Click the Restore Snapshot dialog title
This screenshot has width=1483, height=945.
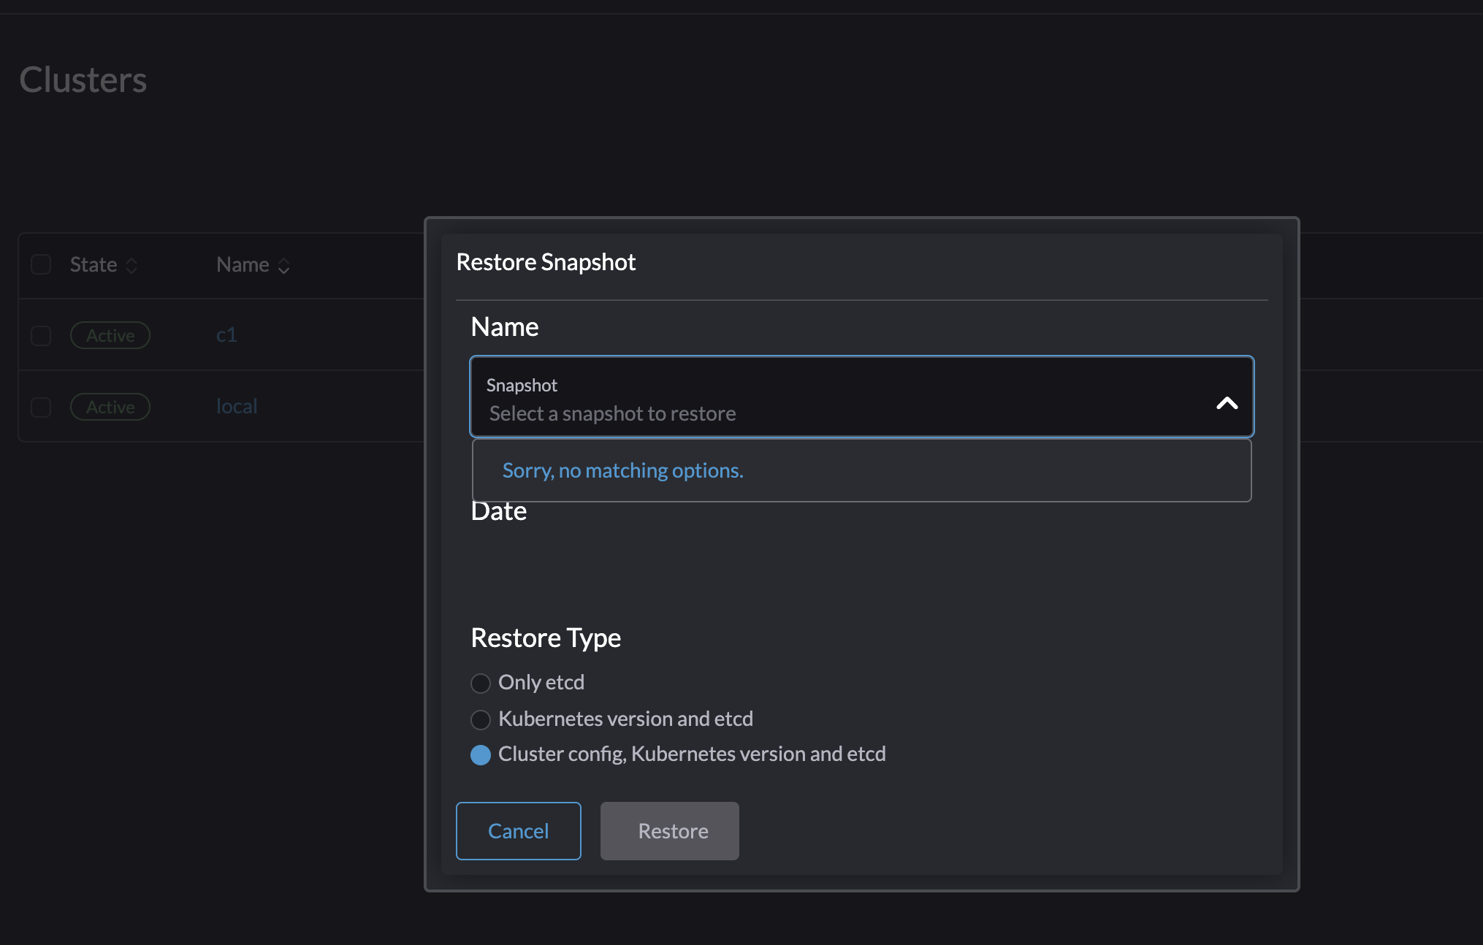[546, 261]
